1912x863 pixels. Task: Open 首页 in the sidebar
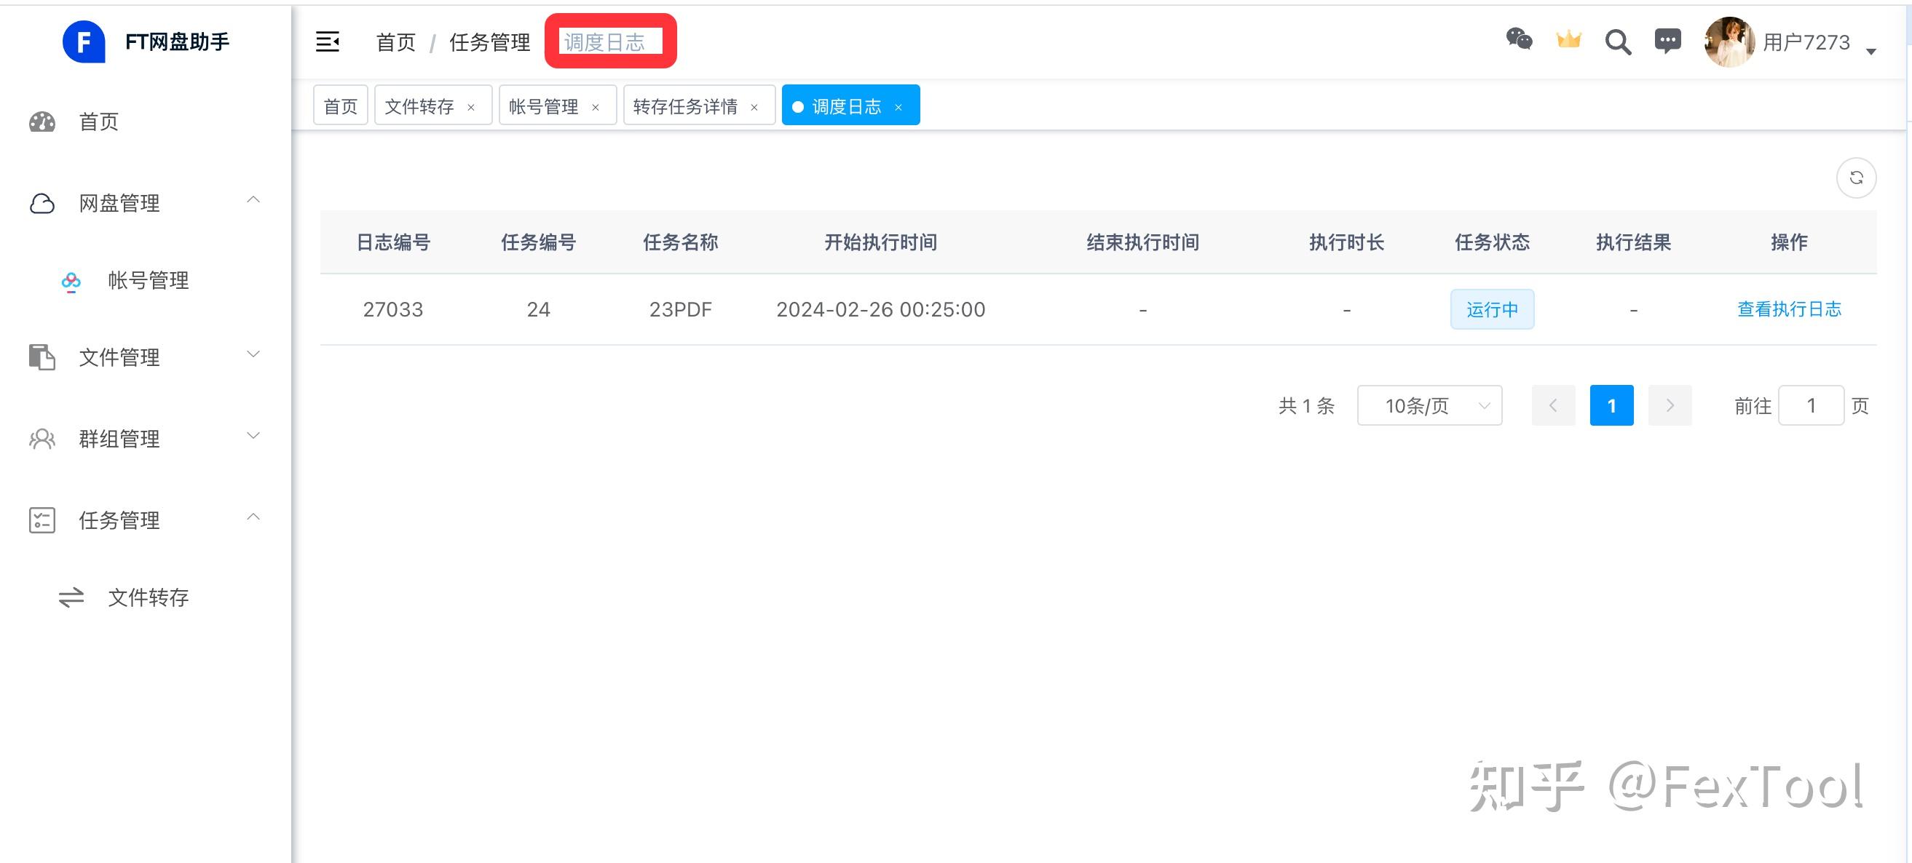pos(99,122)
